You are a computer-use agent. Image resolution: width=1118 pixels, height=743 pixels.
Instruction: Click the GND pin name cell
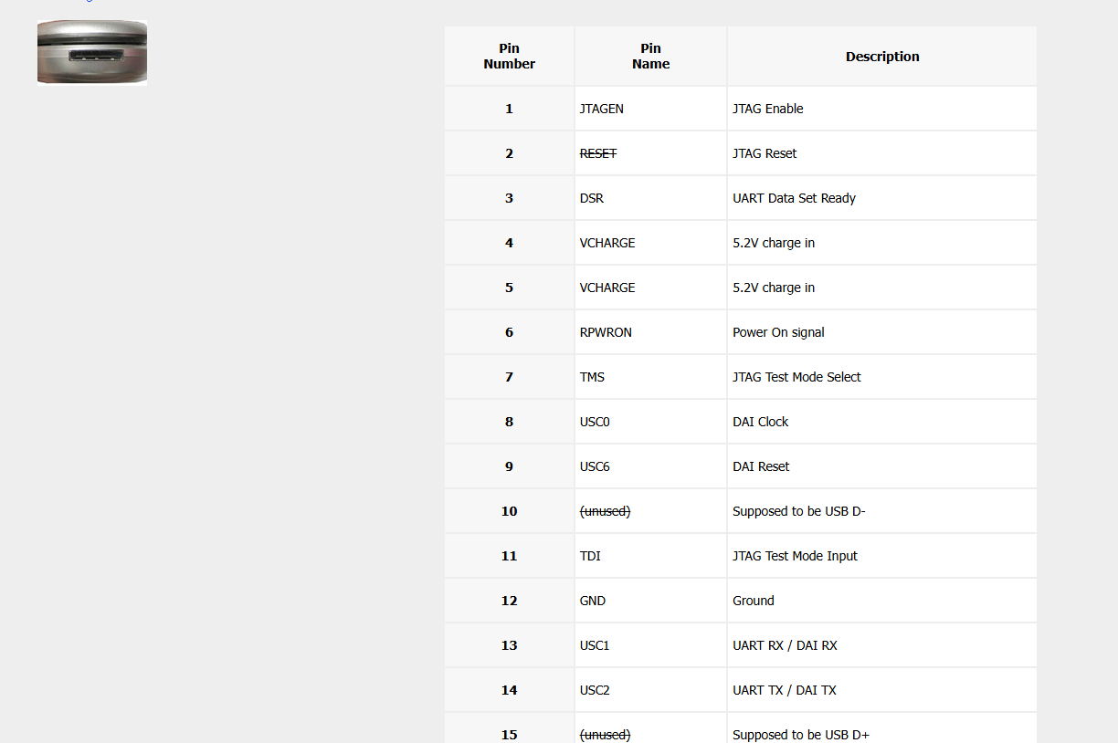pyautogui.click(x=593, y=601)
